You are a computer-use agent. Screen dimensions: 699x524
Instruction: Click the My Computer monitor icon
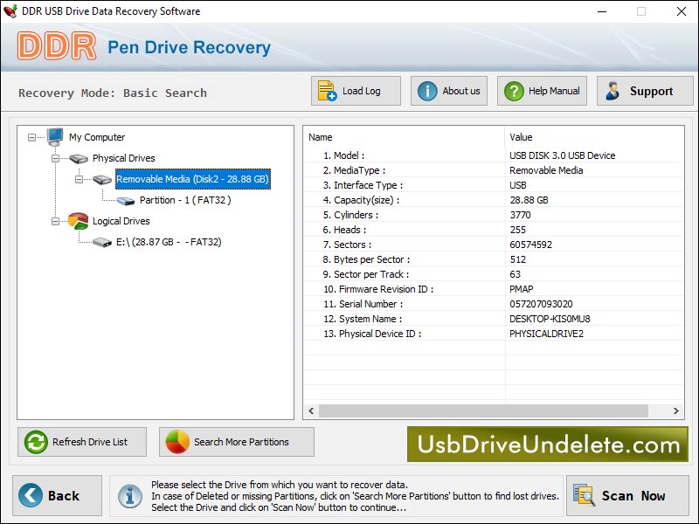(x=55, y=137)
